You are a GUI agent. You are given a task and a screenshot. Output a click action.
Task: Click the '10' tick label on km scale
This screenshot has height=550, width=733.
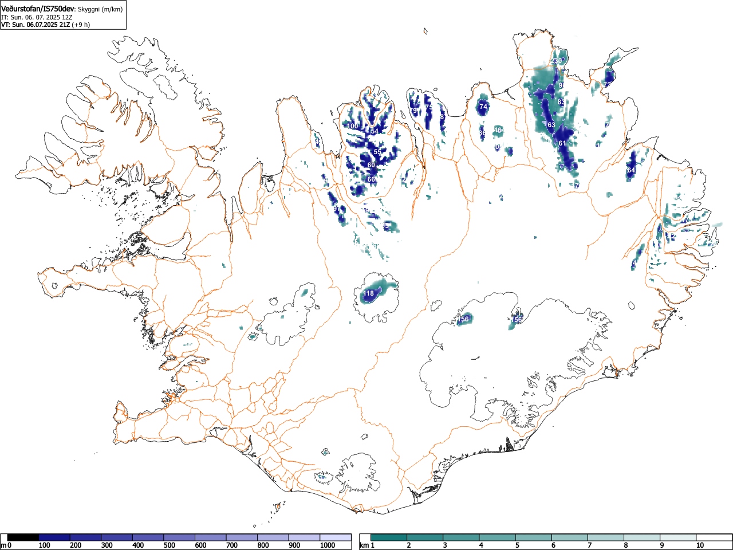(x=700, y=545)
